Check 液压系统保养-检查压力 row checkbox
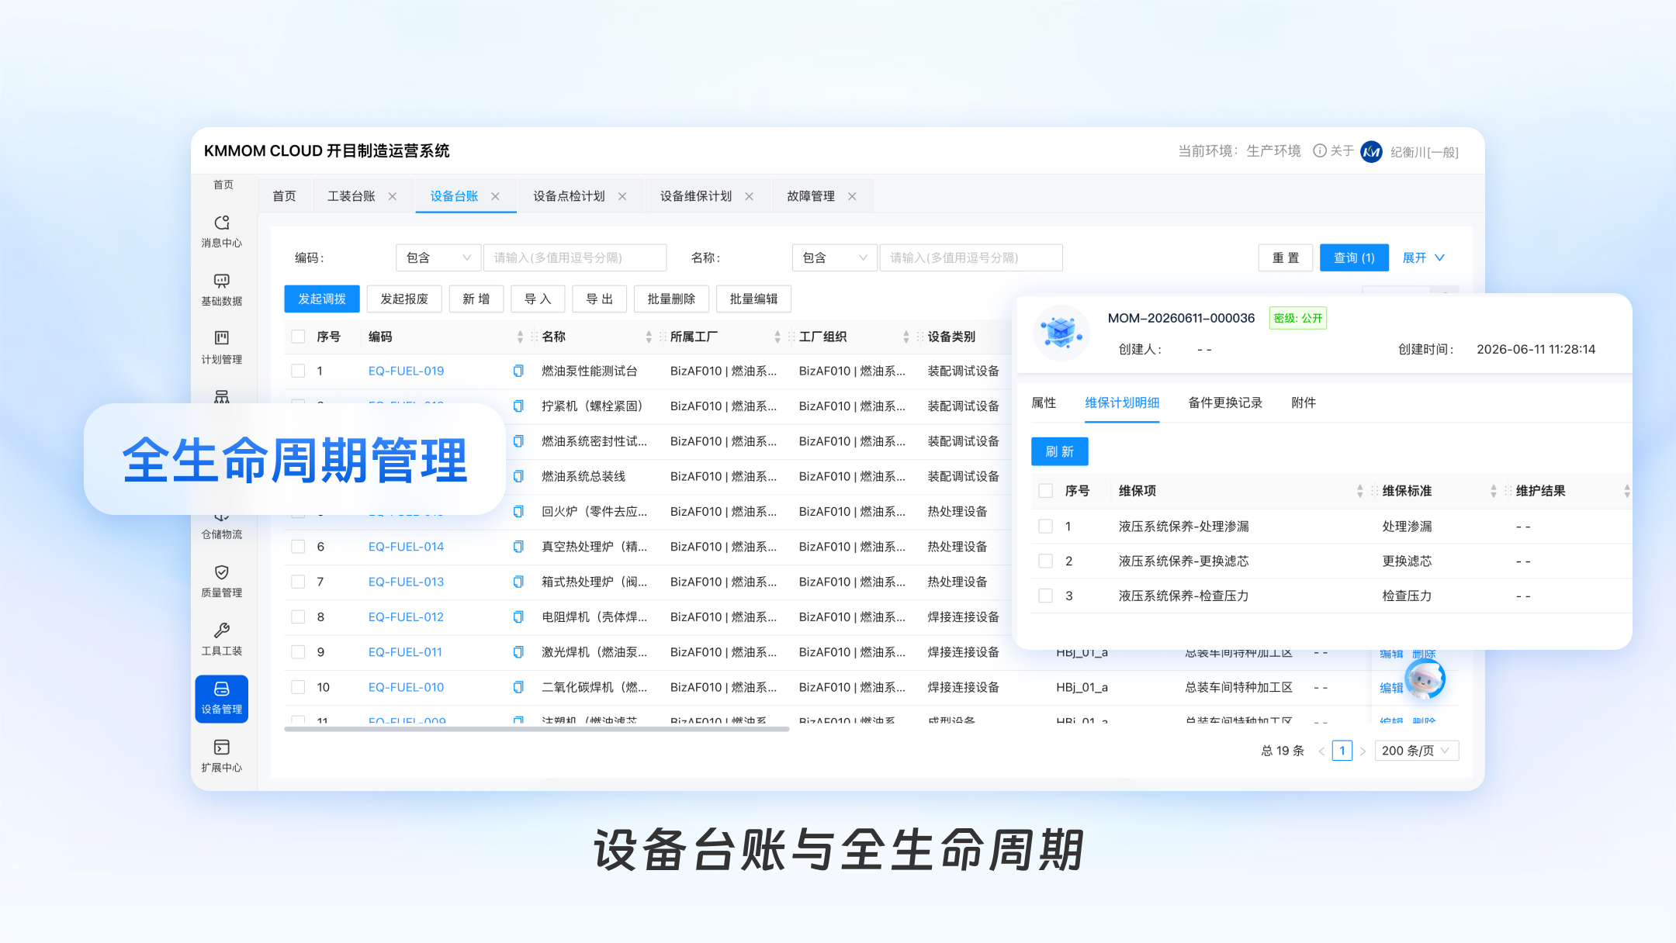The height and width of the screenshot is (943, 1676). click(x=1046, y=596)
